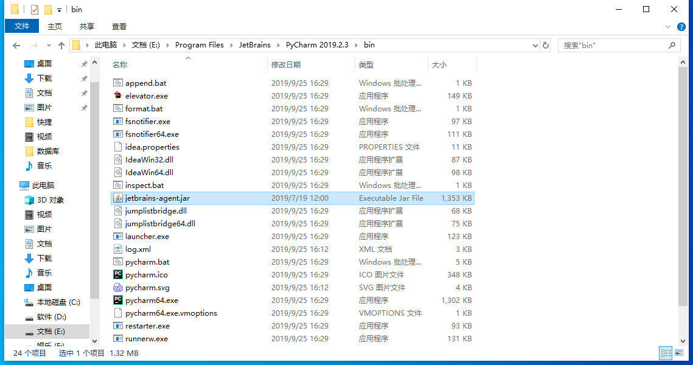Click JetBrains in the address path
693x365 pixels.
(254, 45)
